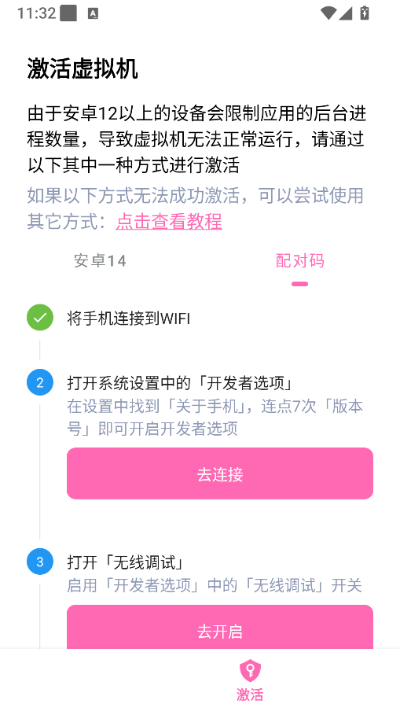Screen dimensions: 400x711
Task: Tap the 激活虚拟机 page title
Action: (83, 69)
